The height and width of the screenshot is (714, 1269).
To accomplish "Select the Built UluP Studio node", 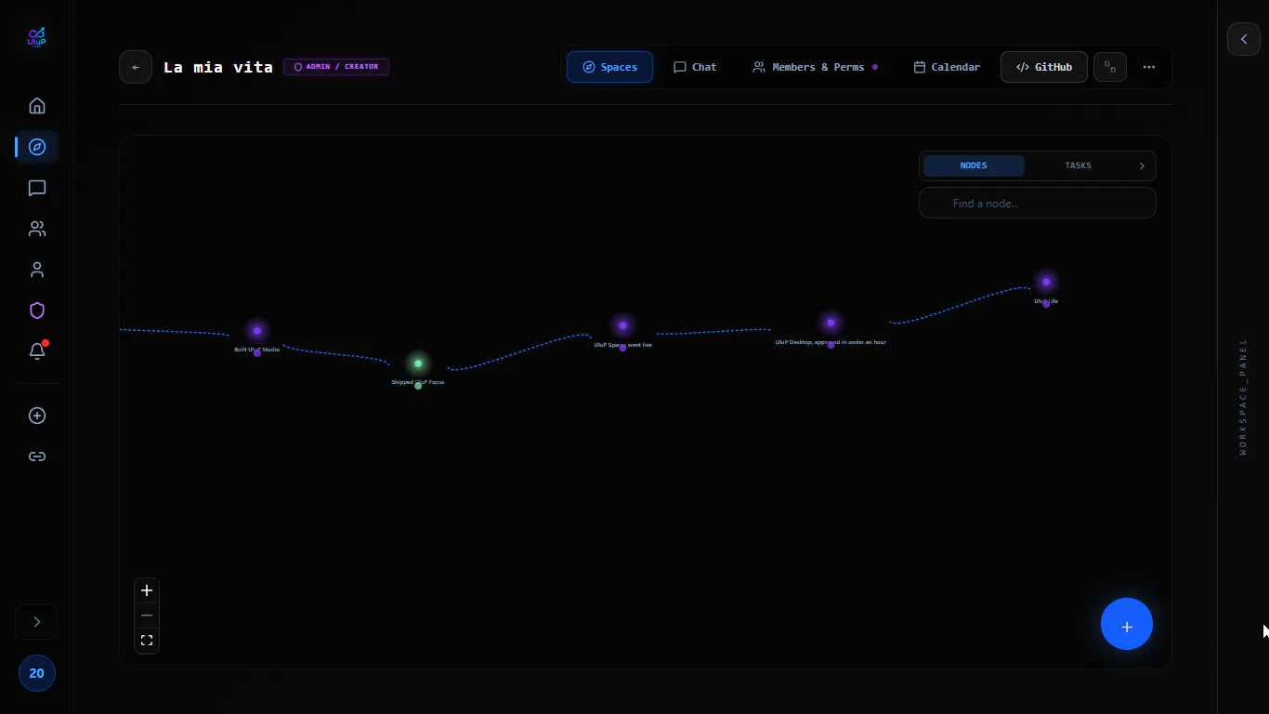I will (257, 331).
